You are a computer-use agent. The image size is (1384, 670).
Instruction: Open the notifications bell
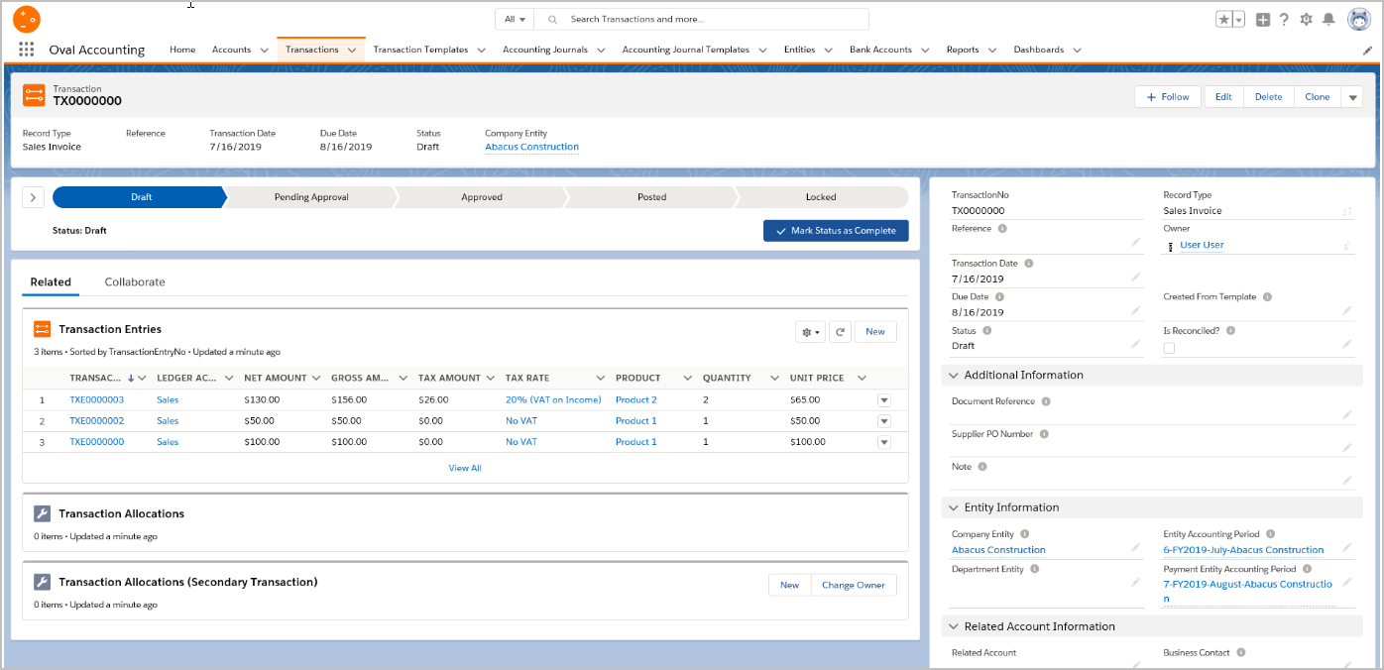tap(1328, 19)
